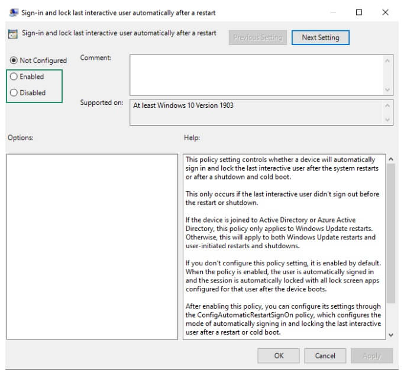The height and width of the screenshot is (372, 404).
Task: Click the Help pane scroll-up arrow
Action: click(391, 159)
